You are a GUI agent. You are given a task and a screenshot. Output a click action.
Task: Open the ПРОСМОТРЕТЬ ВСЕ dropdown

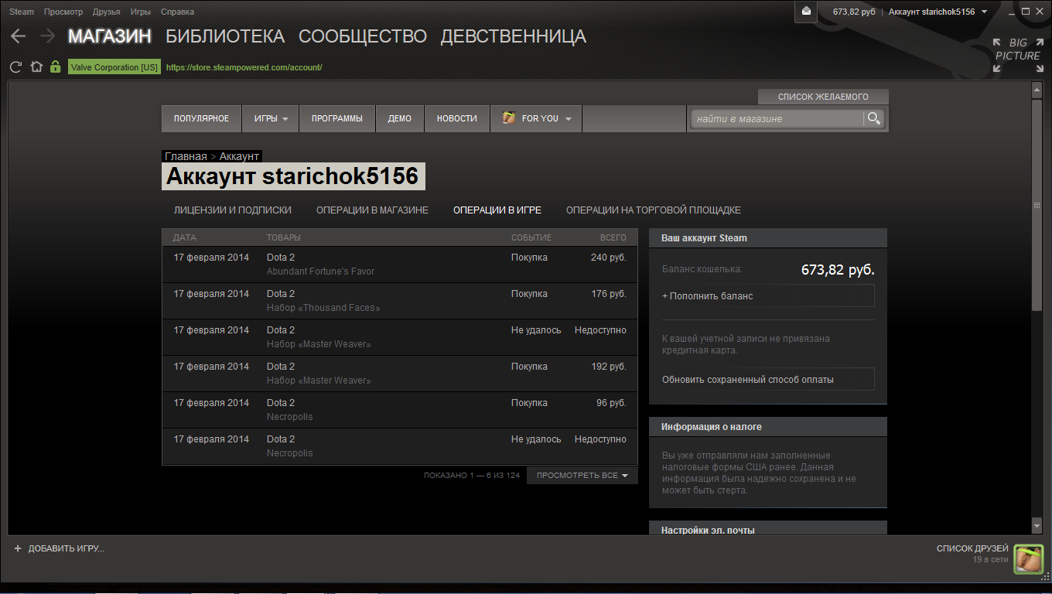(x=582, y=475)
